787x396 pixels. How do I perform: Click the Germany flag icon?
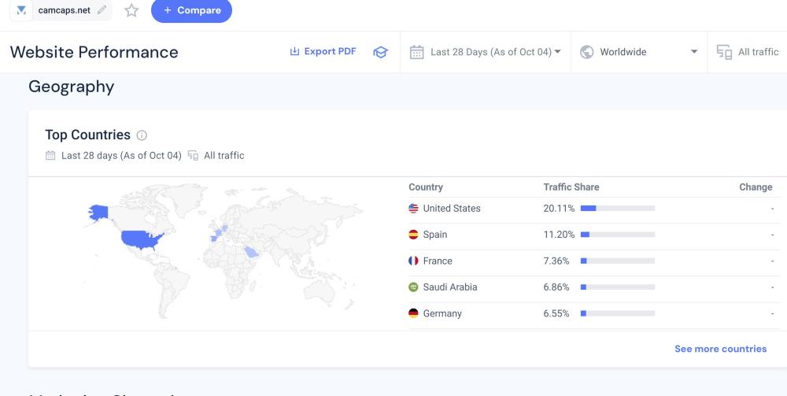(413, 313)
